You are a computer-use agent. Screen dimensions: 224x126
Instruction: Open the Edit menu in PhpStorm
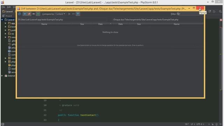pos(9,7)
